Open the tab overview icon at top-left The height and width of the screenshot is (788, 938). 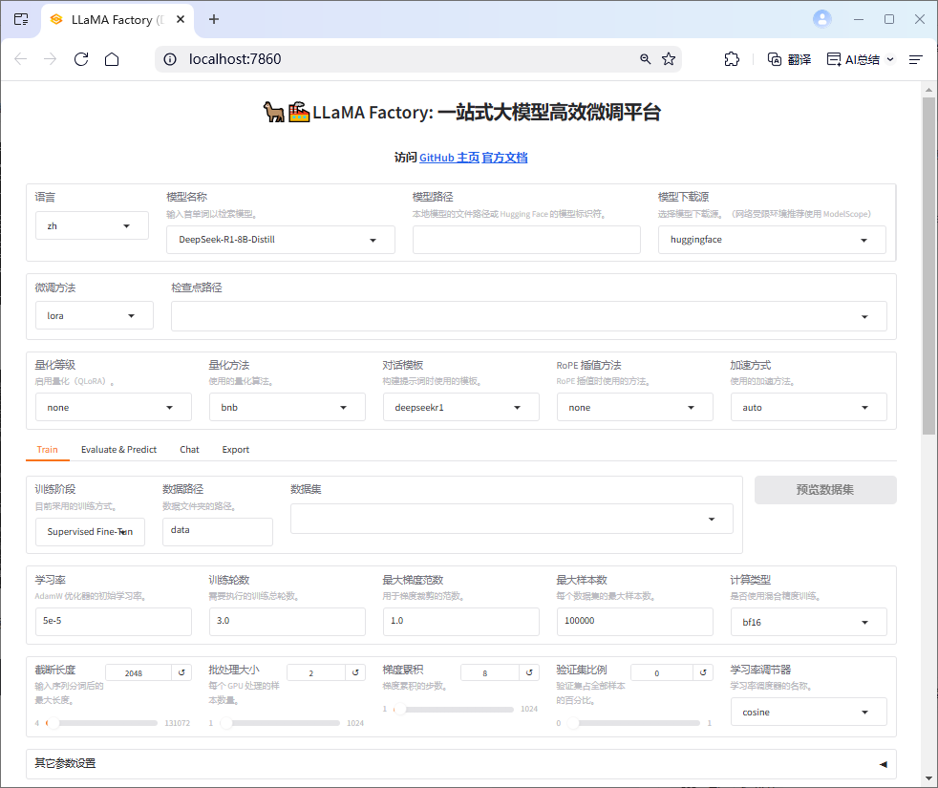point(21,19)
